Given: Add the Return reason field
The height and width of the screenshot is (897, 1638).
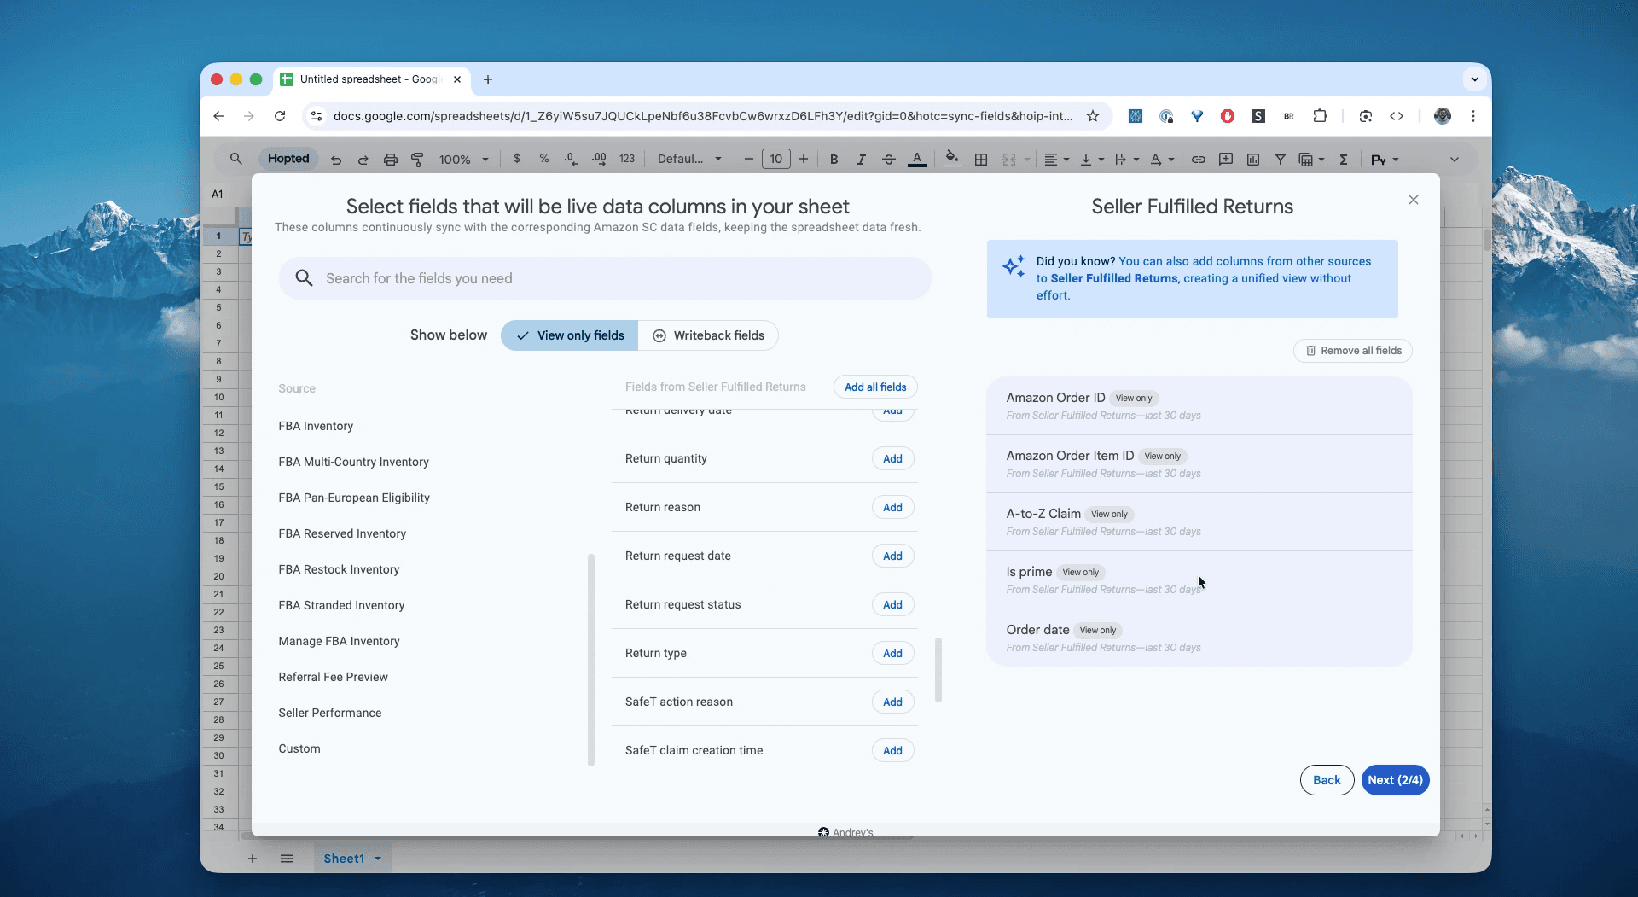Looking at the screenshot, I should pos(892,508).
